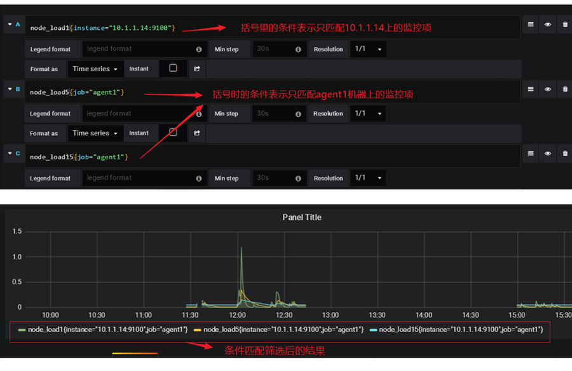The width and height of the screenshot is (572, 371).
Task: Change the blue node_load15 legend color
Action: click(x=373, y=330)
